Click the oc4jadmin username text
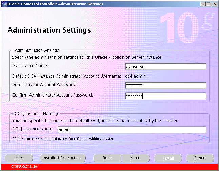 tap(135, 76)
